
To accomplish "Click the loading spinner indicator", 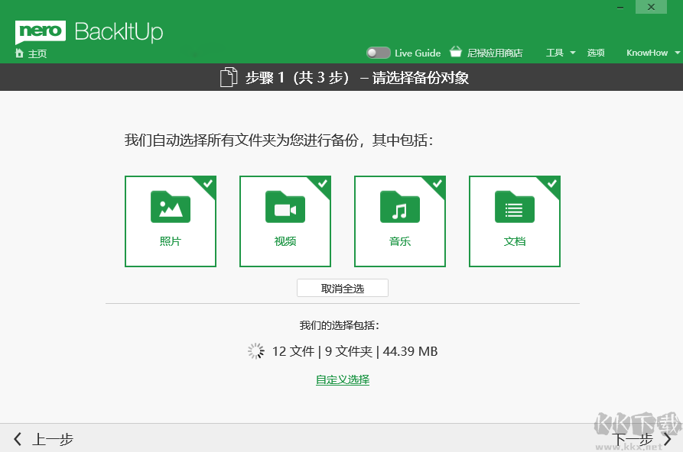I will coord(255,351).
